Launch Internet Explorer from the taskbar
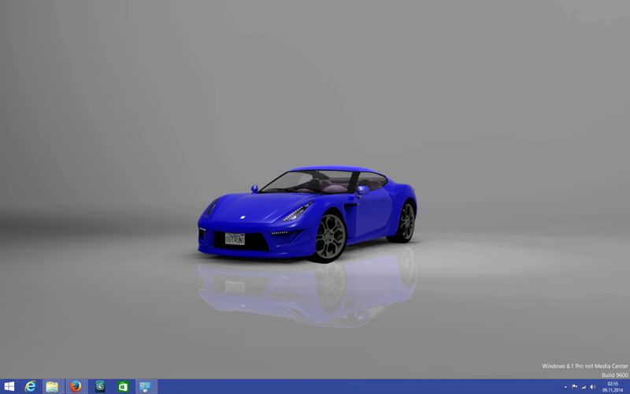Screen dimensions: 630x394 (x=30, y=387)
